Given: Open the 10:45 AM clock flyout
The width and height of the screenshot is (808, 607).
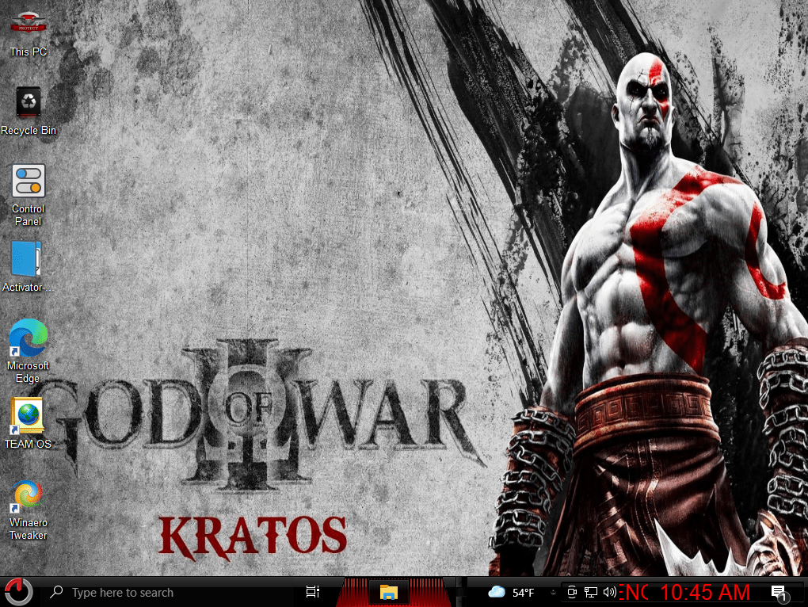Looking at the screenshot, I should click(x=705, y=593).
